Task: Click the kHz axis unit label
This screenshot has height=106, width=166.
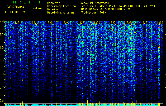Action: pyautogui.click(x=2, y=21)
